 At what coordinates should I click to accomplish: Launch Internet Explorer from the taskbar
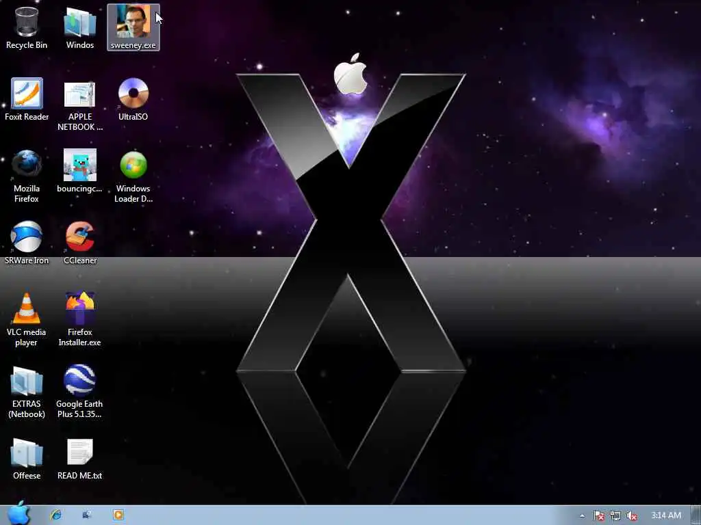pos(56,515)
